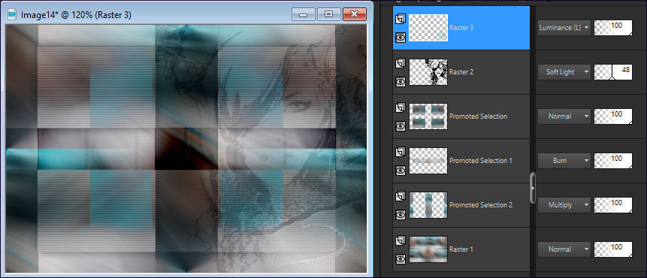Click the Promoted Selection 2 layer name
Image resolution: width=647 pixels, height=278 pixels.
tap(481, 205)
